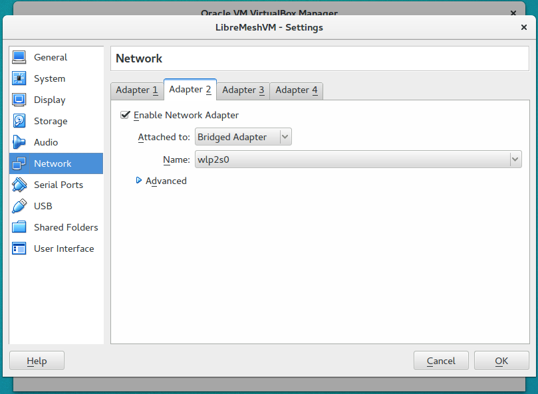Click the Network icon in sidebar
538x394 pixels.
click(x=19, y=163)
